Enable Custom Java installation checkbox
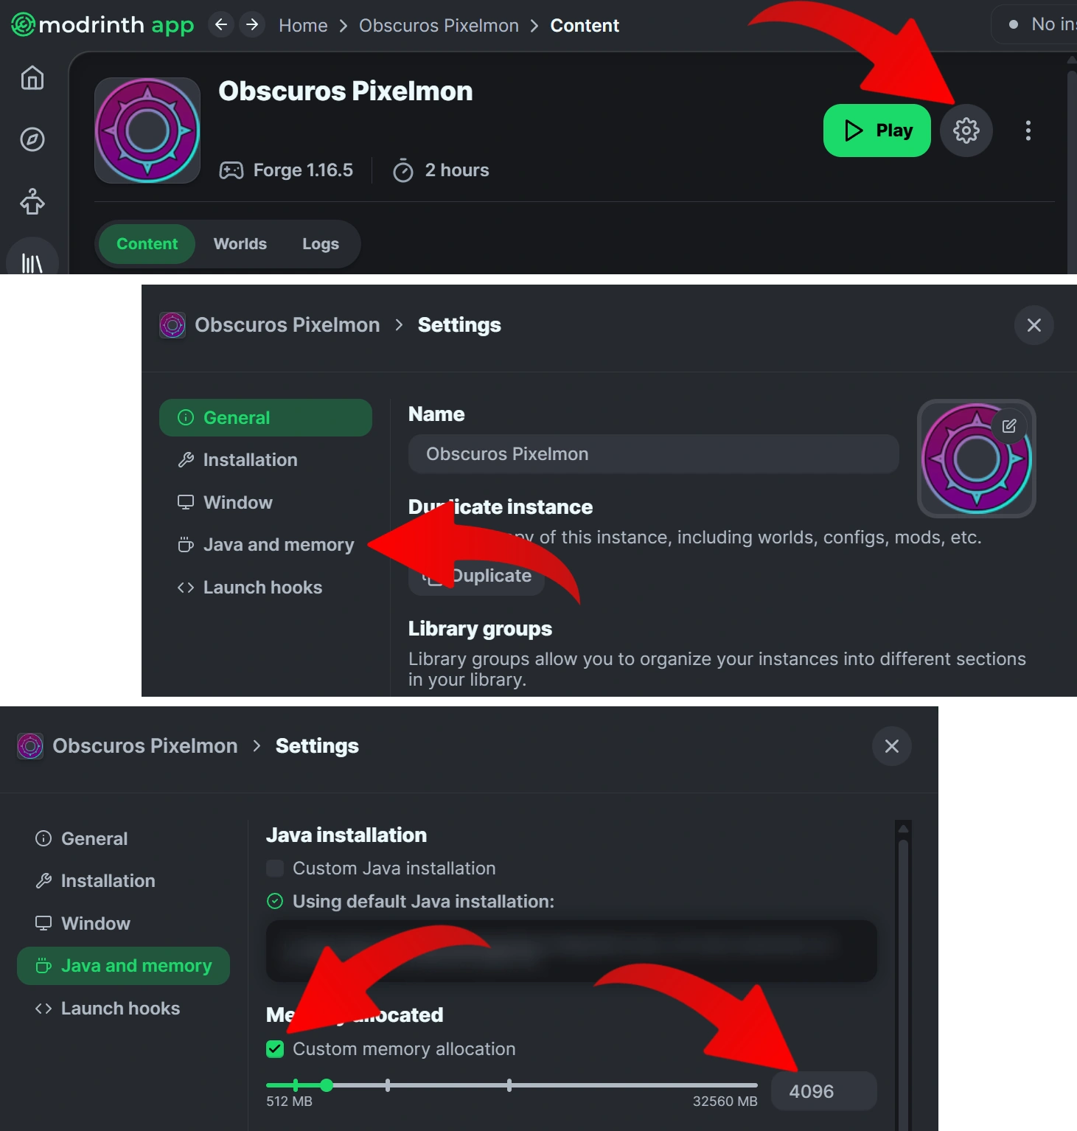1077x1131 pixels. pyautogui.click(x=275, y=868)
